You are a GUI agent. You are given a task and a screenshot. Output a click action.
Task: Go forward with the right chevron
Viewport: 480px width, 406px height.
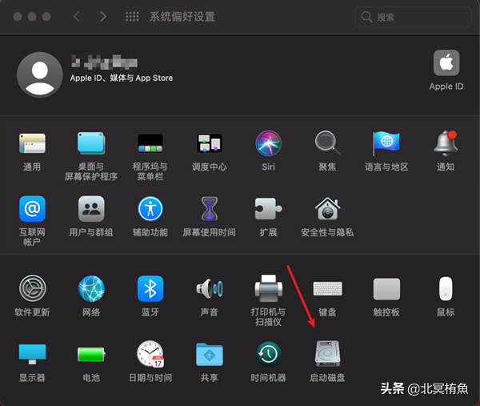(103, 16)
